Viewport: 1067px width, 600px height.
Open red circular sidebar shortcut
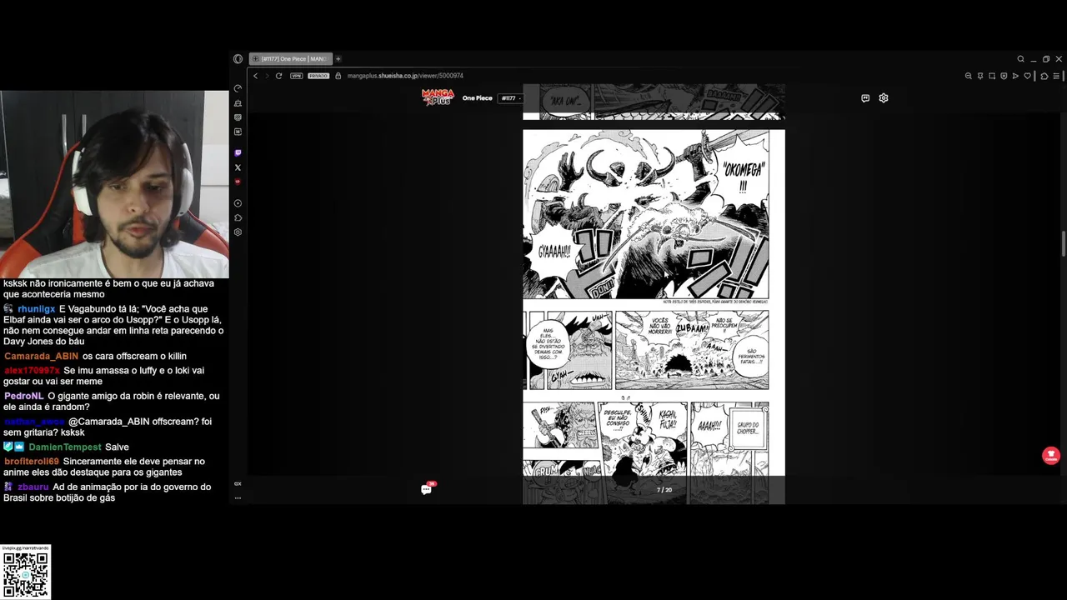[x=238, y=182]
